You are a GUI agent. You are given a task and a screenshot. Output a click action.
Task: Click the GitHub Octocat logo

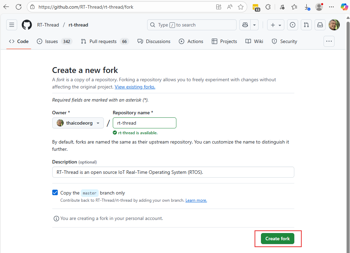pos(27,25)
